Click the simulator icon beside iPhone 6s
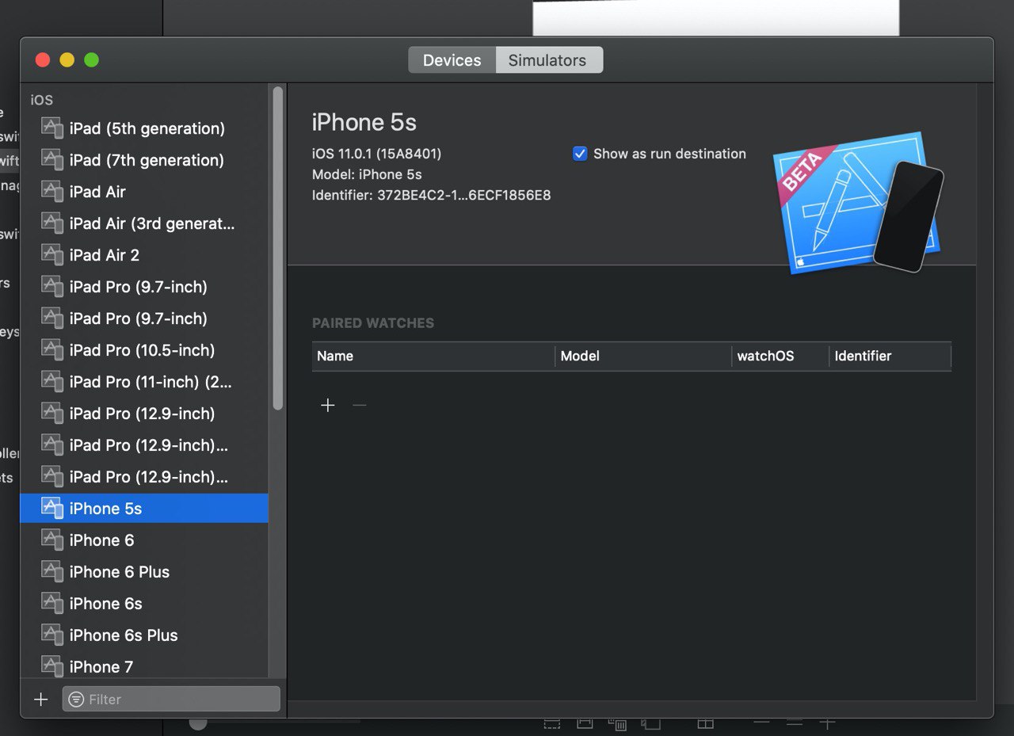 pos(52,604)
